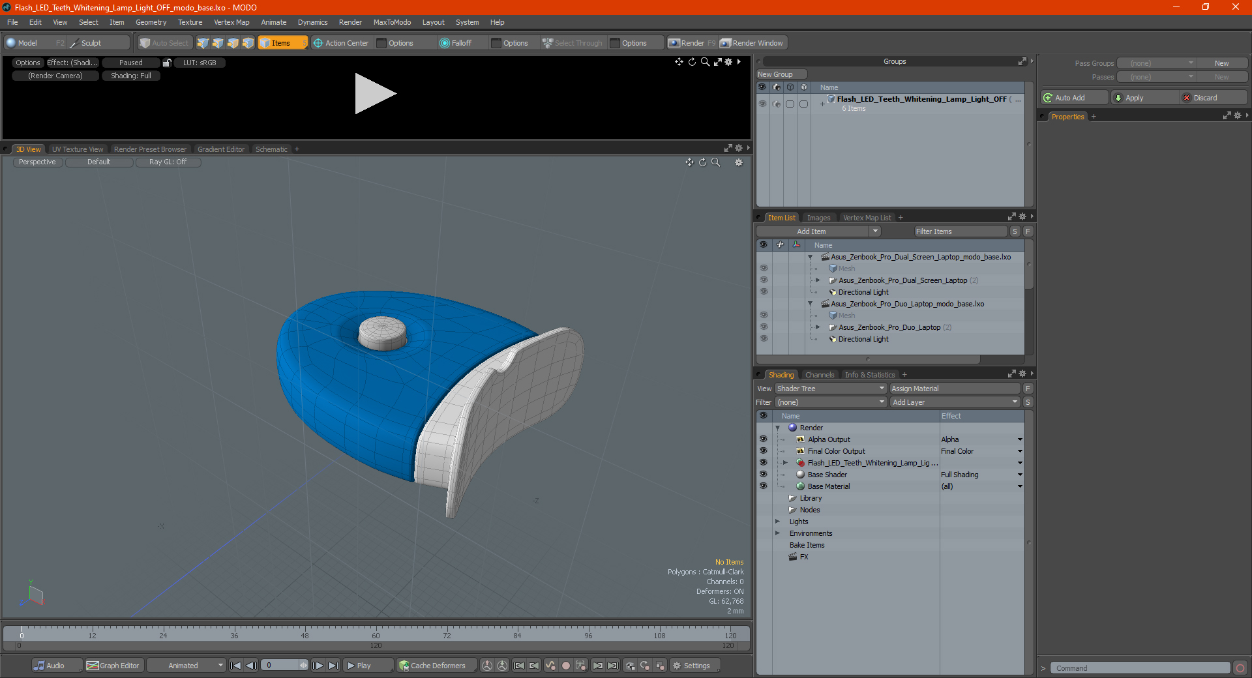The height and width of the screenshot is (678, 1252).
Task: Toggle visibility of Asus_Zenbook_Pro_Duo_Laptop item
Action: point(764,327)
